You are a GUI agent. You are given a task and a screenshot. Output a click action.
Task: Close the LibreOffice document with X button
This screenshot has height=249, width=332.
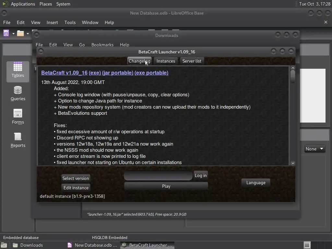[326, 22]
